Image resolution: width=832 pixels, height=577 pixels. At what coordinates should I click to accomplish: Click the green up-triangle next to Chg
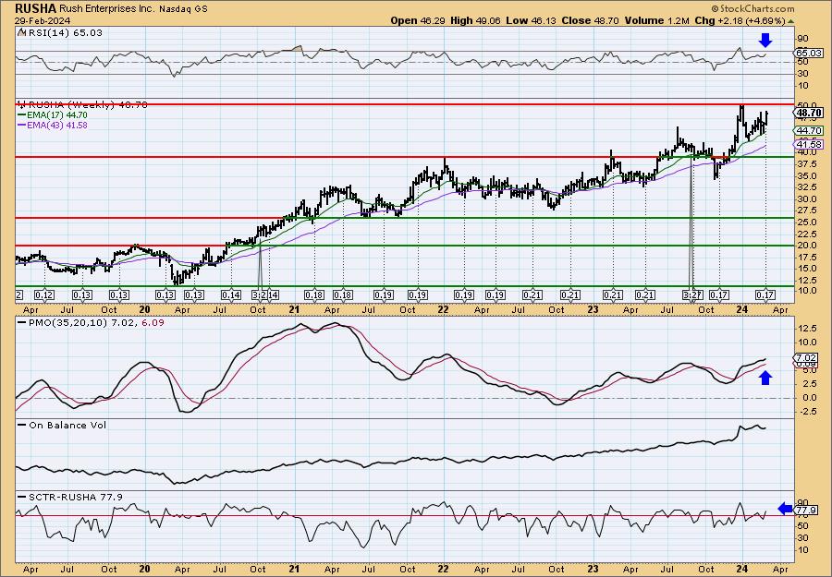790,21
